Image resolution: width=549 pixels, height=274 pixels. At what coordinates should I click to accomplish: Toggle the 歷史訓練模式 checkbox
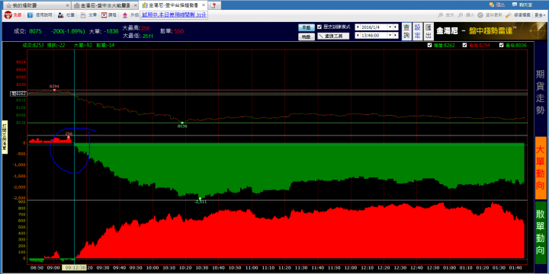319,27
